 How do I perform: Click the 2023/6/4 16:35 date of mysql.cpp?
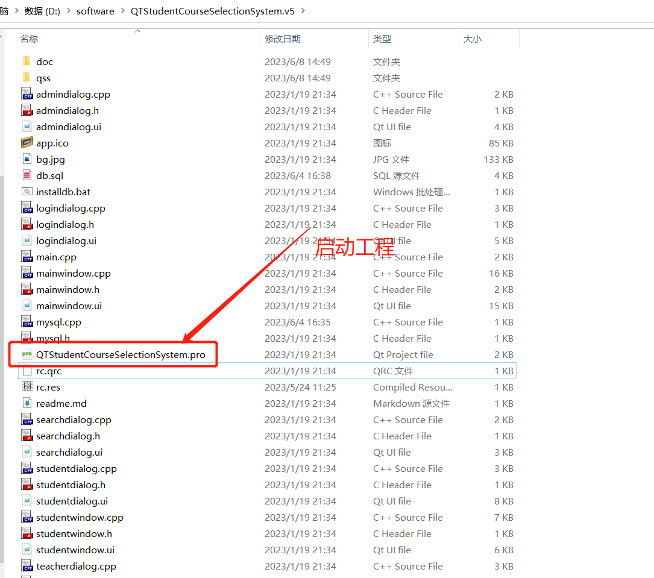tap(297, 322)
